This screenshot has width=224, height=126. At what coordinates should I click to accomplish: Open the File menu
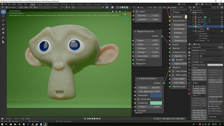pos(5,4)
